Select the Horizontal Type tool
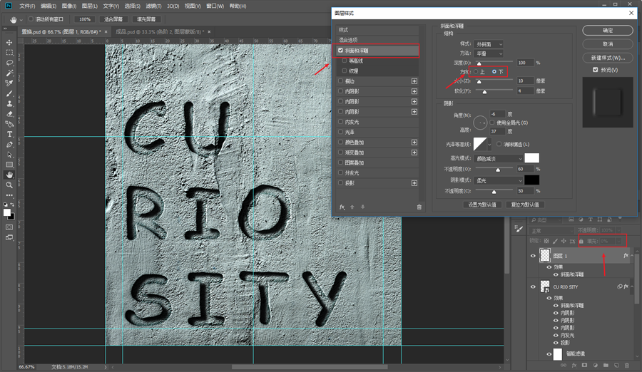The height and width of the screenshot is (372, 642). point(10,134)
